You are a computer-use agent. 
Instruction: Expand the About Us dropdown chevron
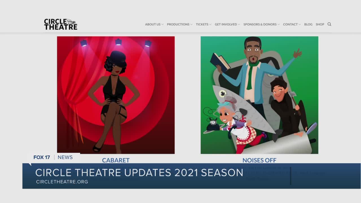click(162, 25)
